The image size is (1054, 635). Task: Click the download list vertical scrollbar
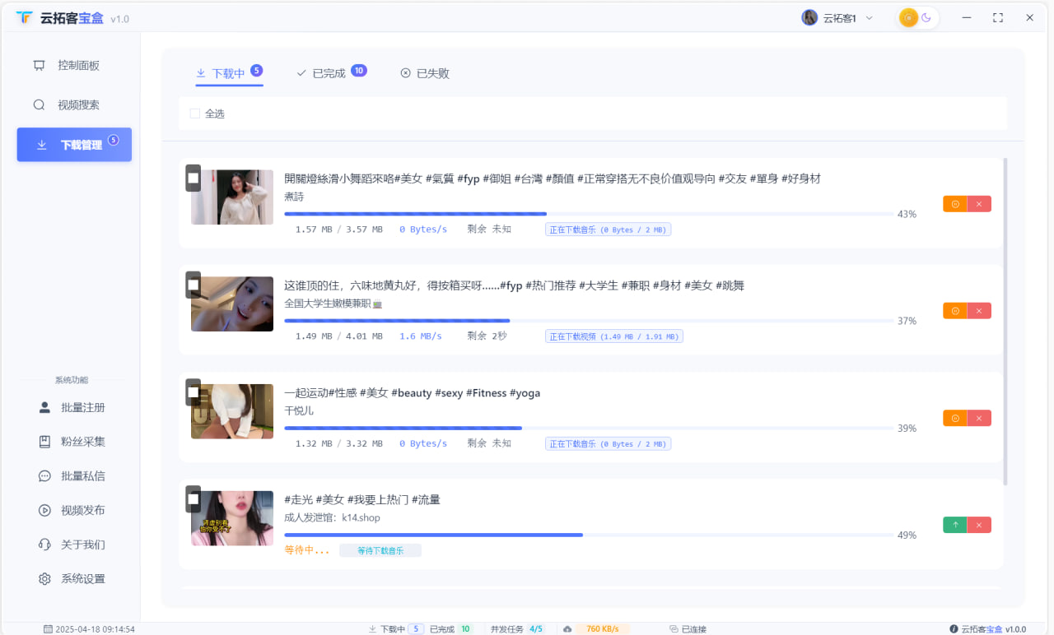[1005, 321]
